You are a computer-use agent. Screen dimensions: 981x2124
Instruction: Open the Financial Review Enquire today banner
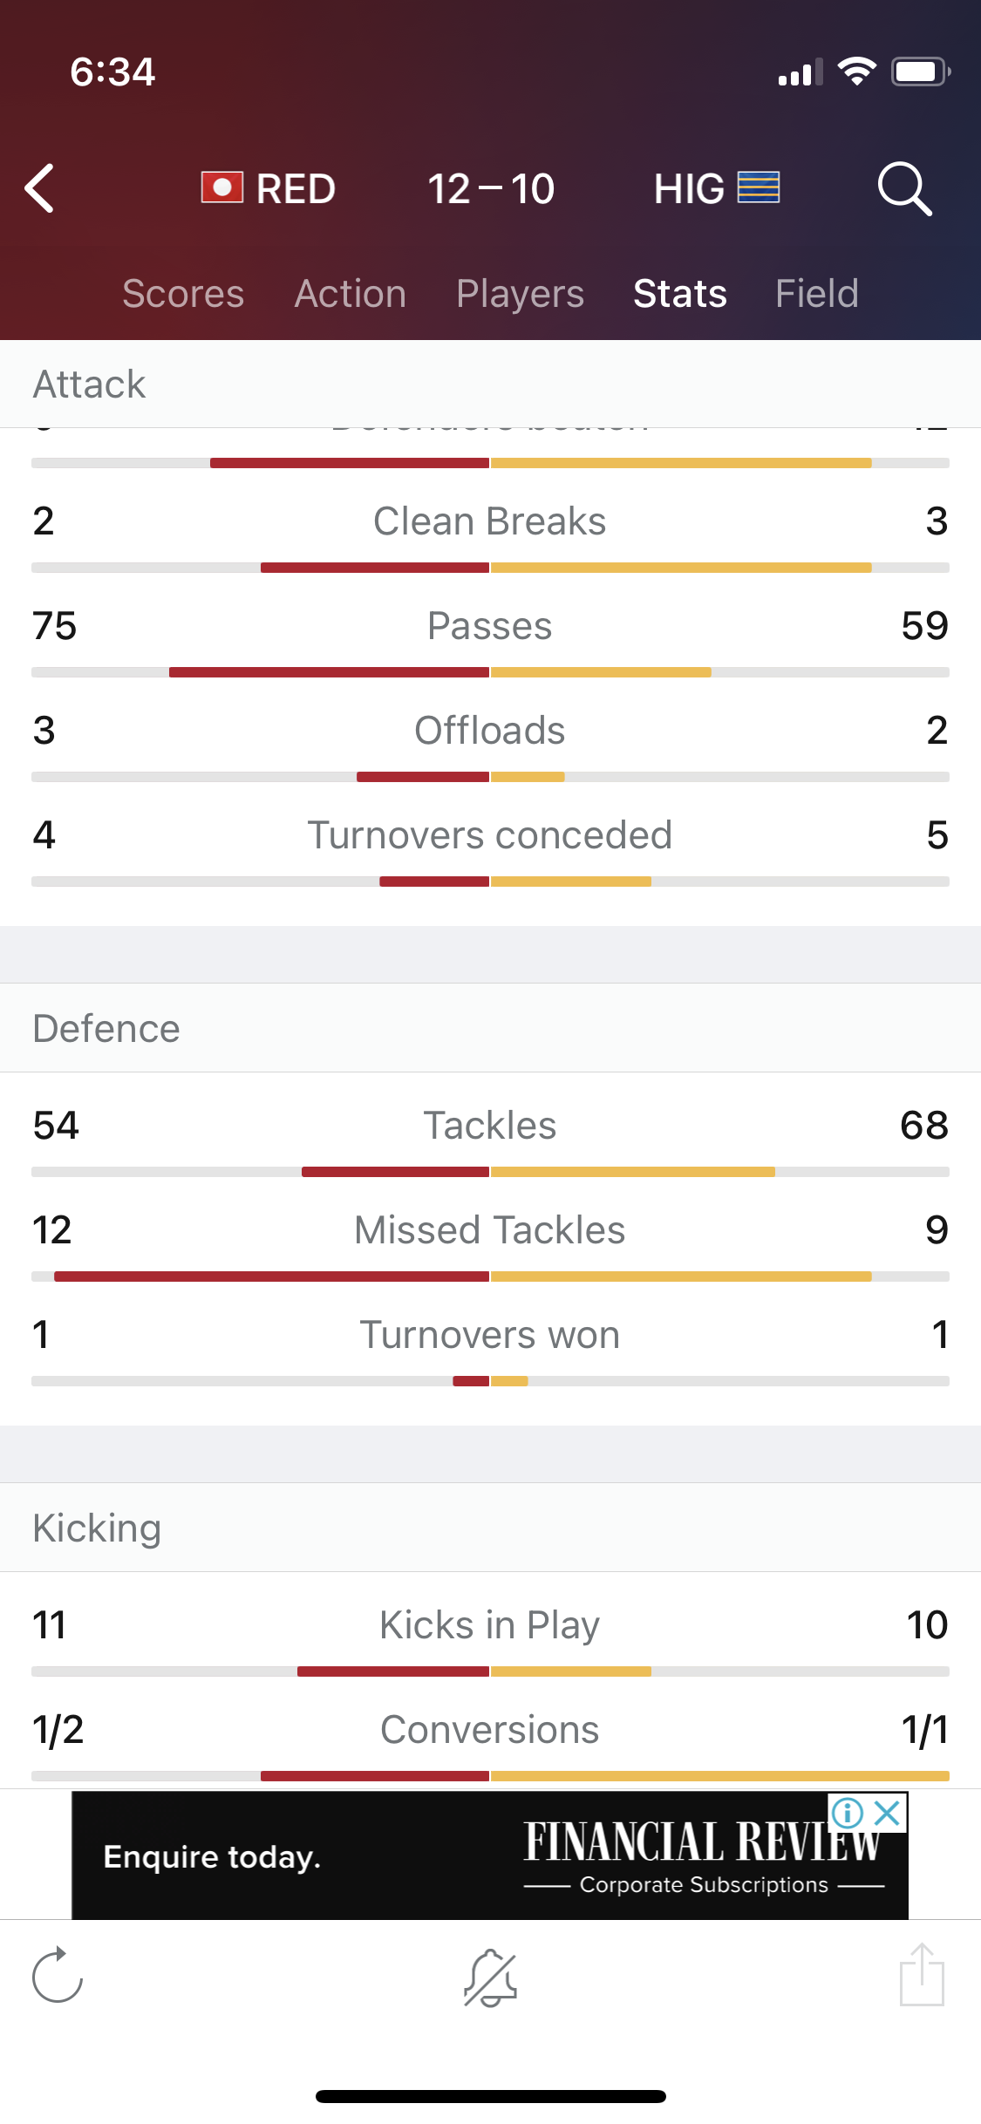[x=490, y=1855]
